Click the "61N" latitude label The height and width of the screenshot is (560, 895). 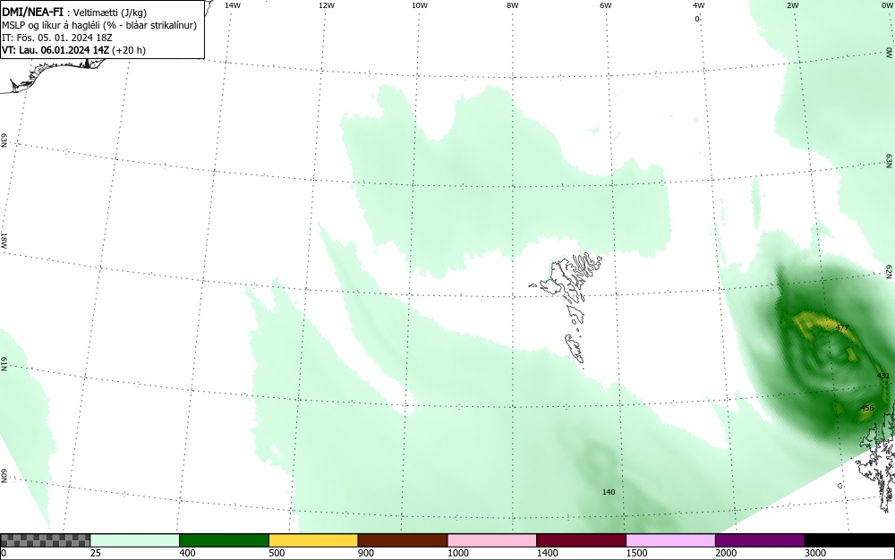point(4,364)
